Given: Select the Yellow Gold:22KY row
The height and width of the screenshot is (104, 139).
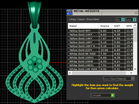Looking at the screenshot, I should (100, 50).
